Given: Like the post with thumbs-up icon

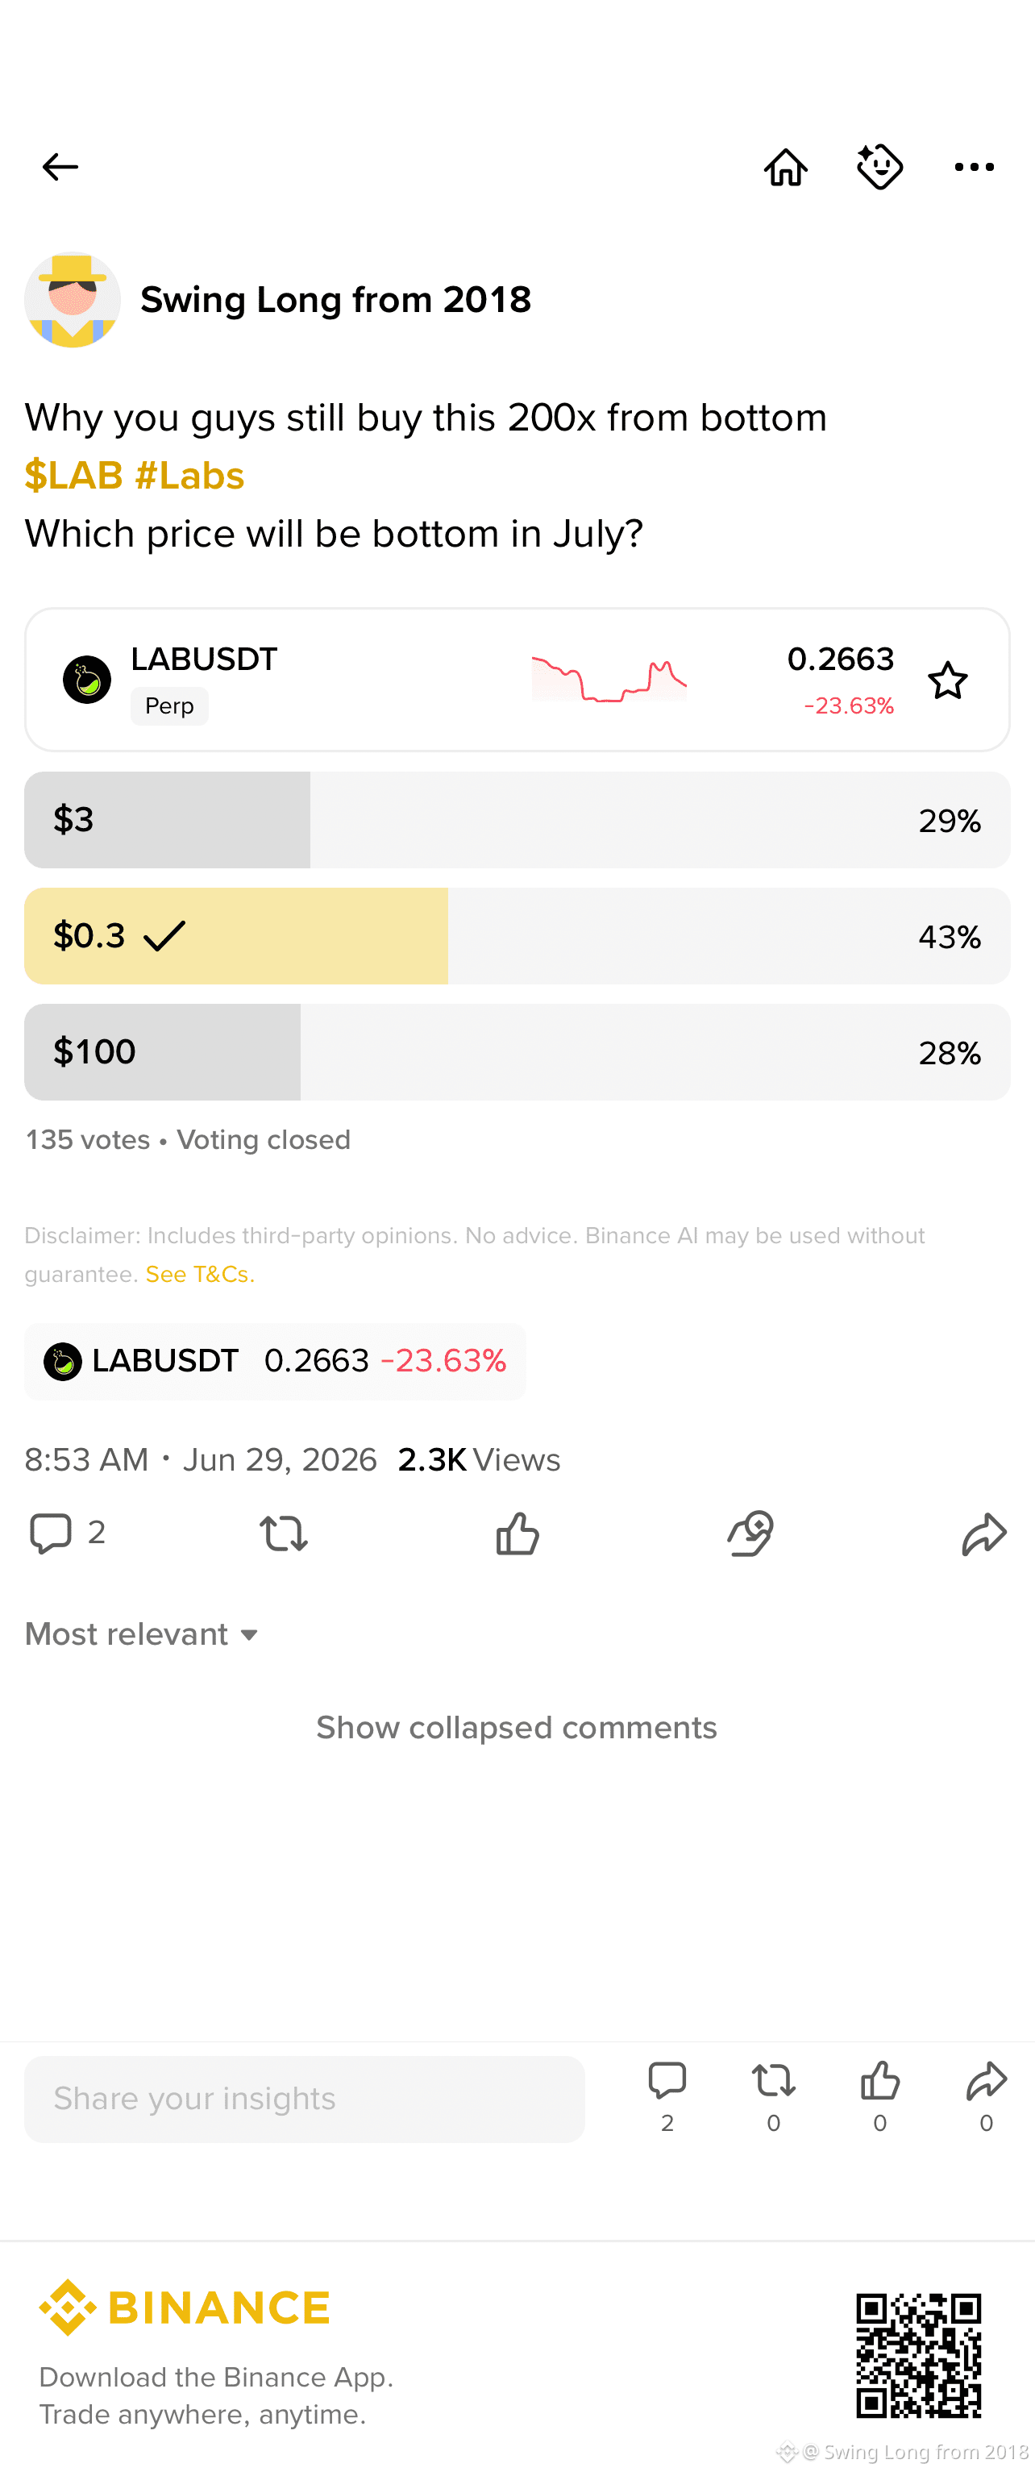Looking at the screenshot, I should [x=517, y=1533].
